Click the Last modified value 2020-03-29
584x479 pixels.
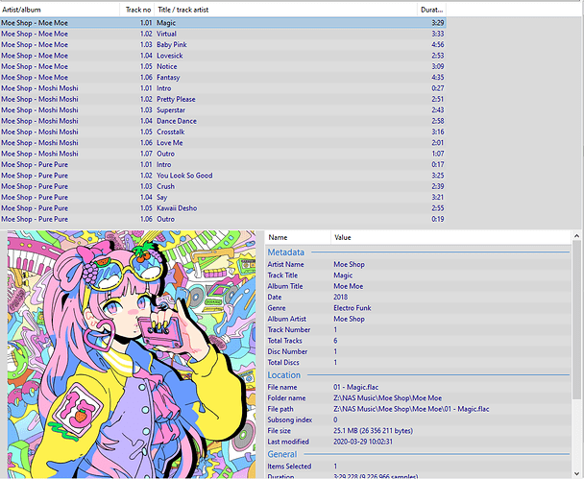tap(363, 442)
